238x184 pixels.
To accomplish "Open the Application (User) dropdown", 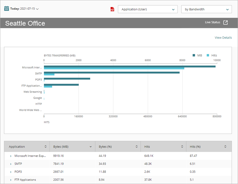I will click(x=148, y=9).
